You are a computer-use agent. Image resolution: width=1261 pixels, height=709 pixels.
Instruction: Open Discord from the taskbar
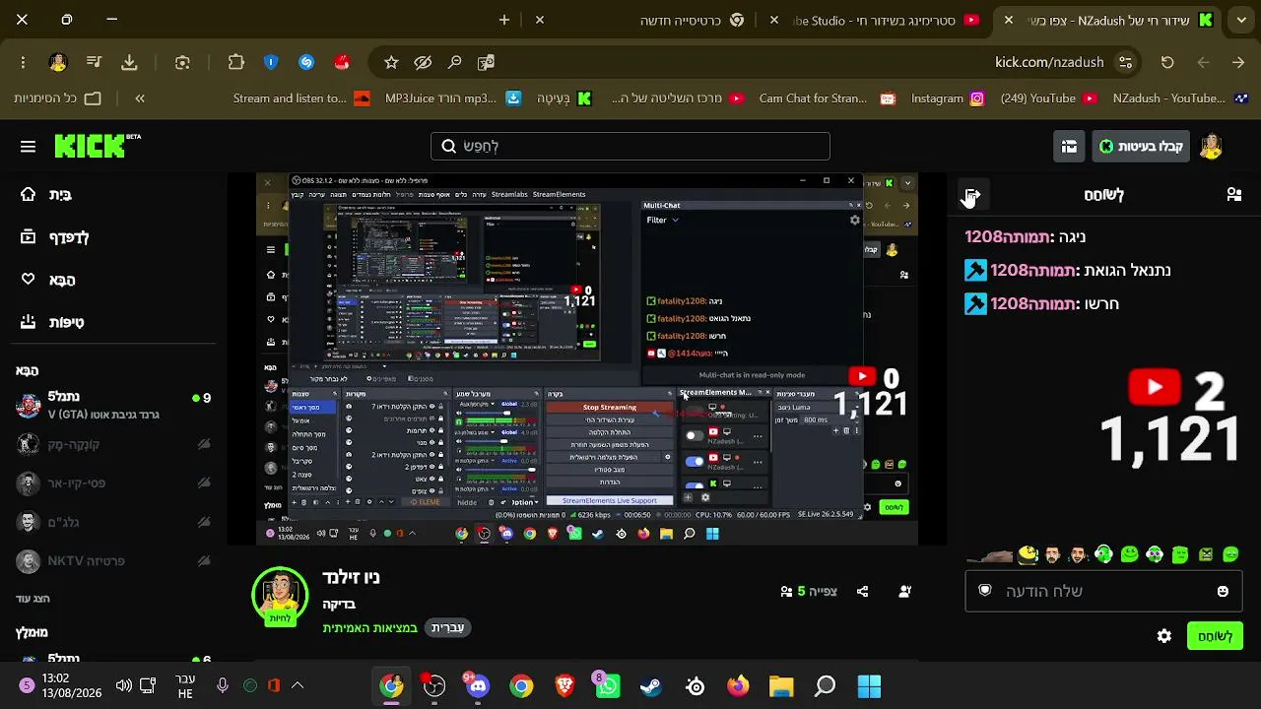click(x=478, y=685)
